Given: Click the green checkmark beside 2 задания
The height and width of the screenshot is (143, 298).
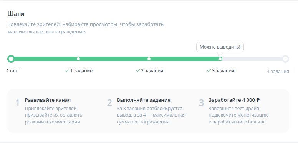Looking at the screenshot, I should [x=138, y=71].
